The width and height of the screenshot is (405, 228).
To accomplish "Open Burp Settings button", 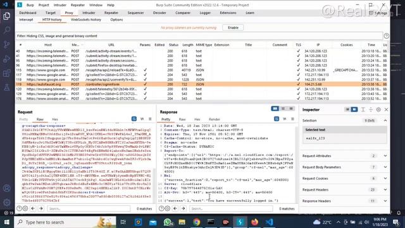I will coord(378,13).
